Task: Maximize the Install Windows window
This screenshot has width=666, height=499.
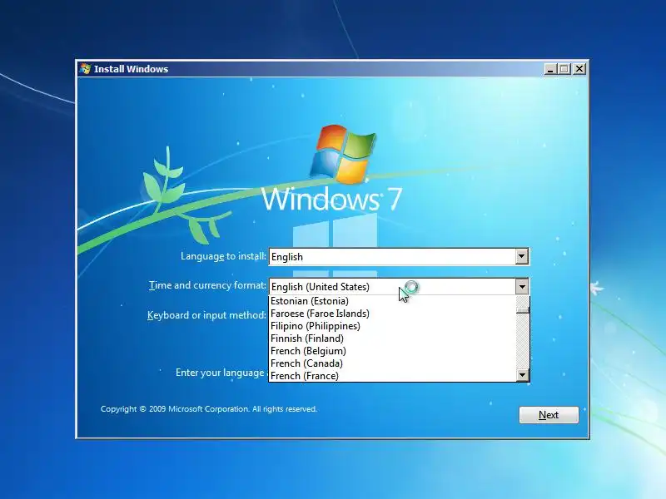Action: tap(564, 69)
